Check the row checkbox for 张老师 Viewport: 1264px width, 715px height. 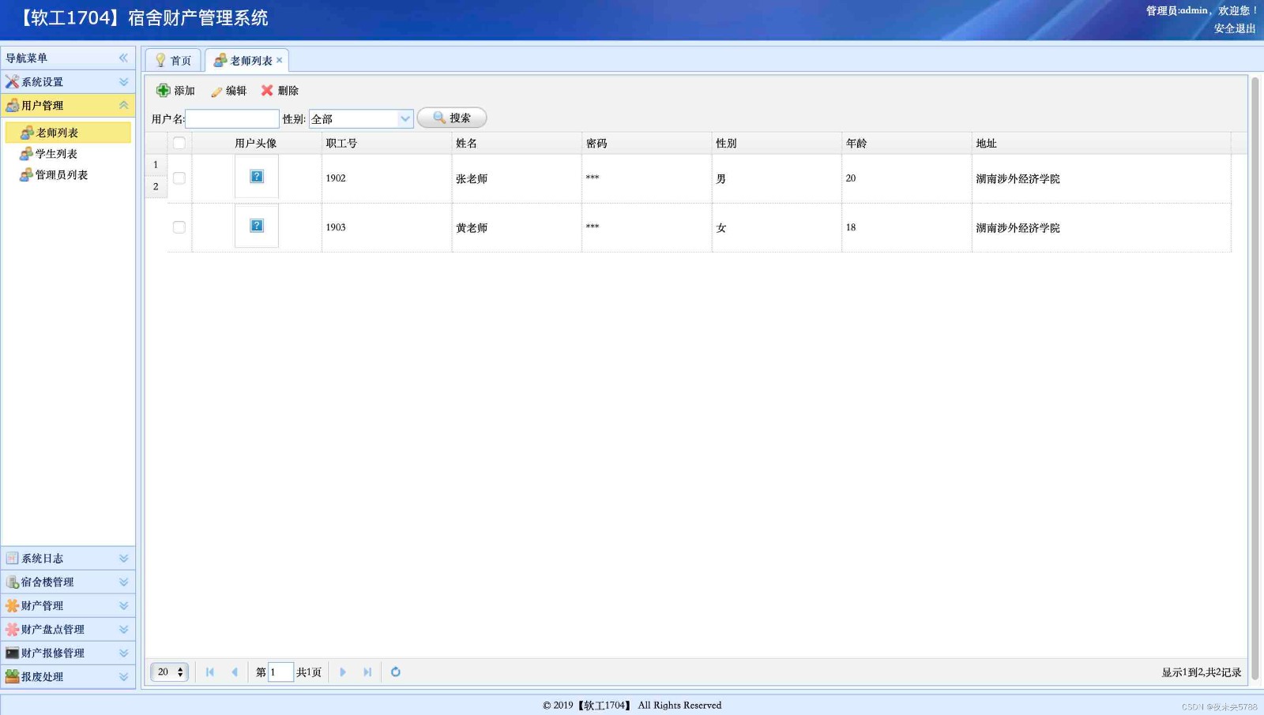pyautogui.click(x=179, y=178)
